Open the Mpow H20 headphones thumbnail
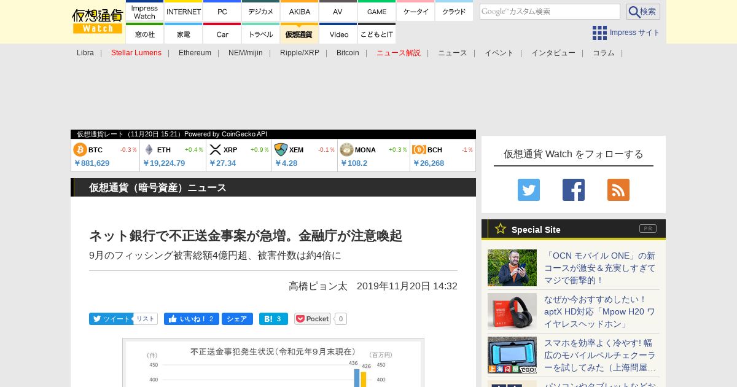The width and height of the screenshot is (737, 387). coord(512,311)
